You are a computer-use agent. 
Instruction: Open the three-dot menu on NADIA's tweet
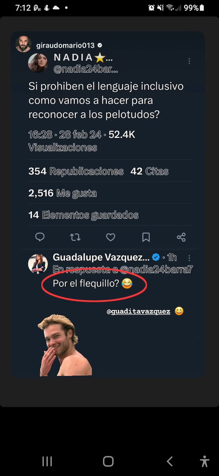(x=189, y=61)
